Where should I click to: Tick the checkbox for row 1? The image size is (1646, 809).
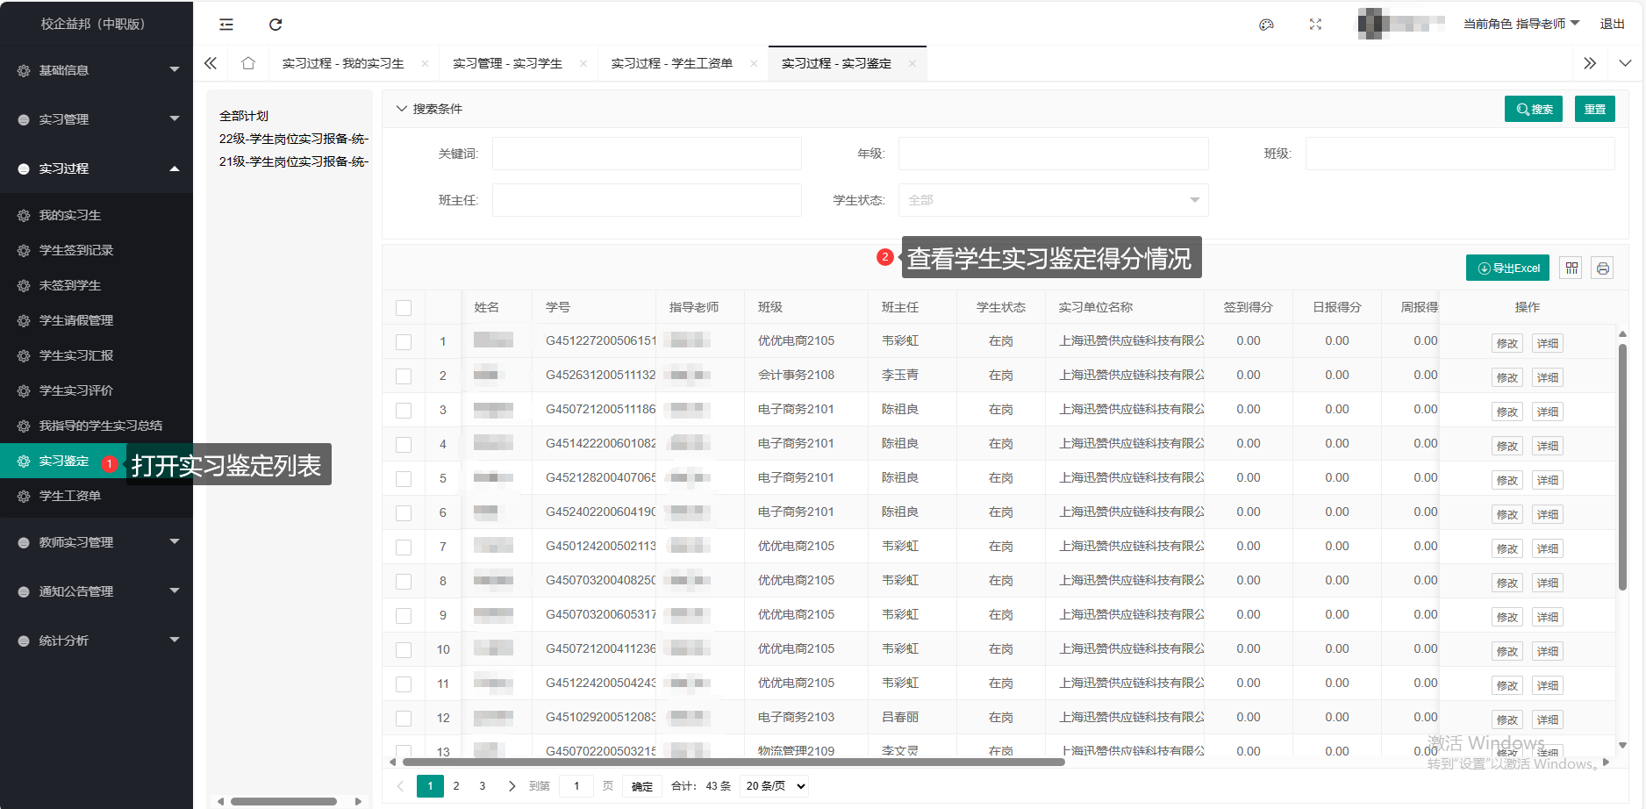[404, 342]
